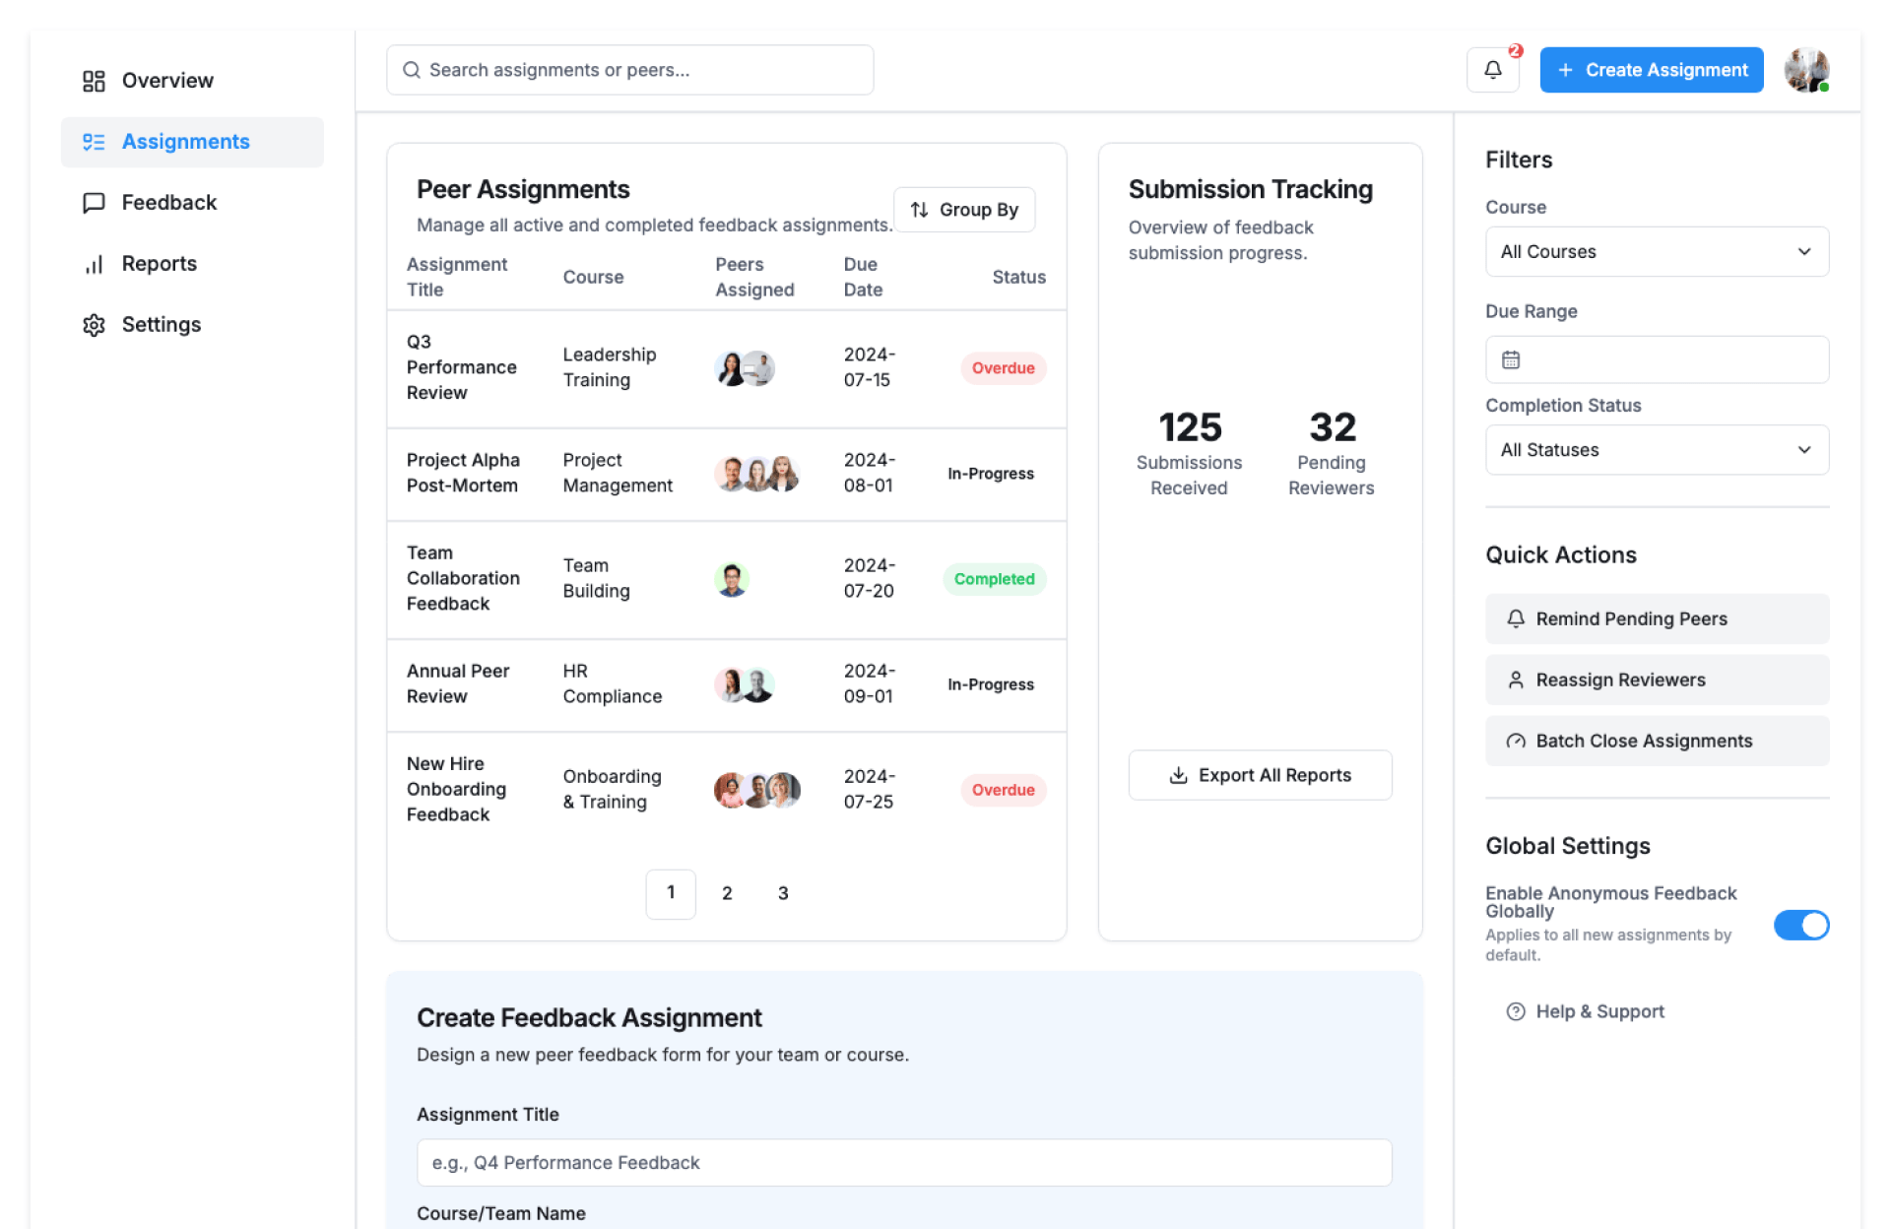Open the Group By sort menu
The height and width of the screenshot is (1229, 1891).
coord(963,210)
